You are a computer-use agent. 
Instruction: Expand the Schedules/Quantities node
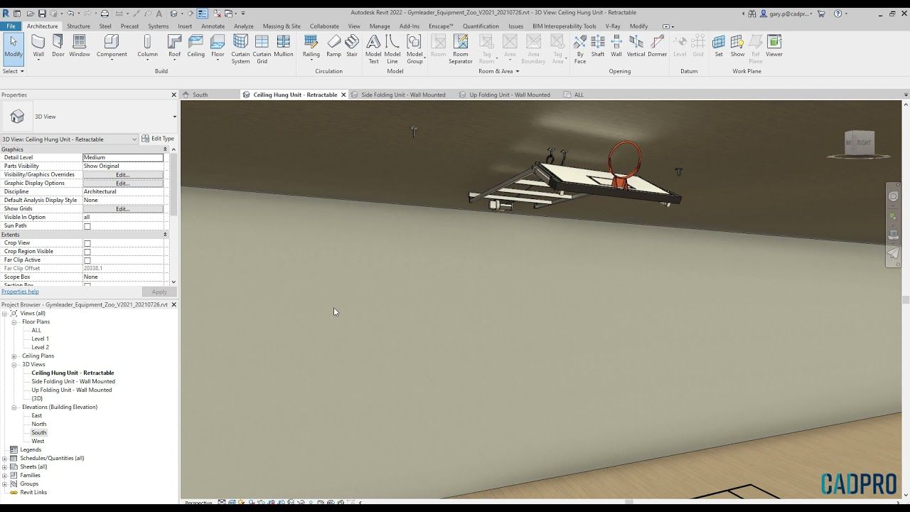pos(5,459)
